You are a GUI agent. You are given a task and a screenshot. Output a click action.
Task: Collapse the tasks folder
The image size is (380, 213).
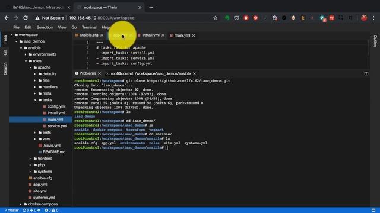coord(35,100)
